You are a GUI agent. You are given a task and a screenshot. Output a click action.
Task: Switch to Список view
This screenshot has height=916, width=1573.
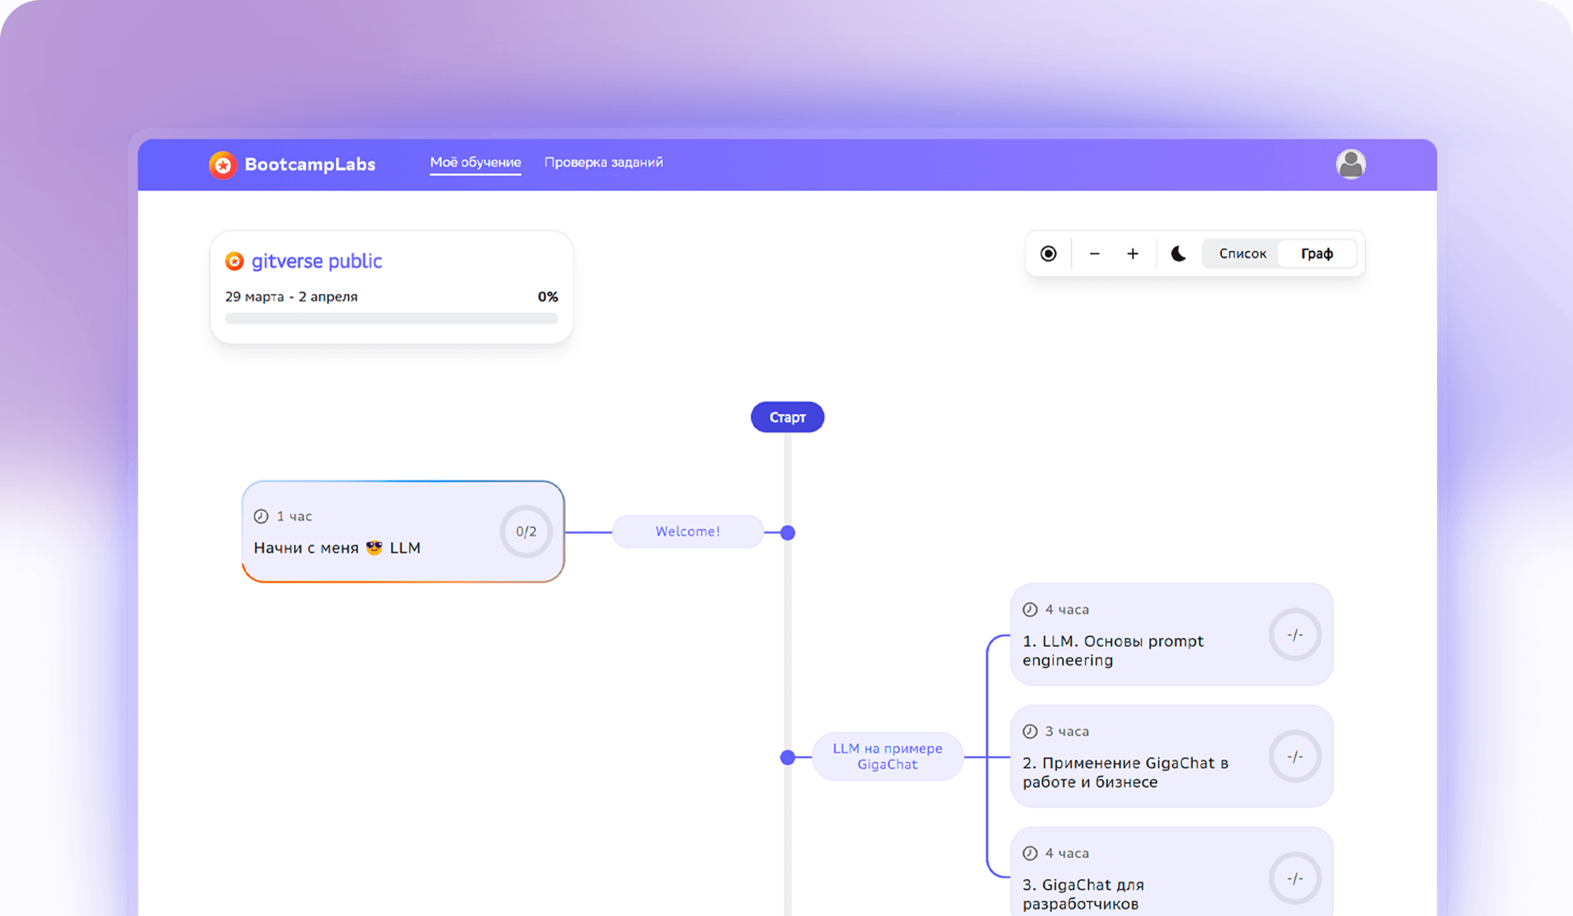click(x=1242, y=253)
